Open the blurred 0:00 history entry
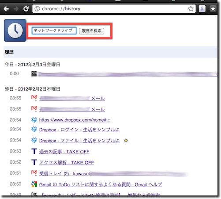The image size is (221, 199). pos(128,74)
